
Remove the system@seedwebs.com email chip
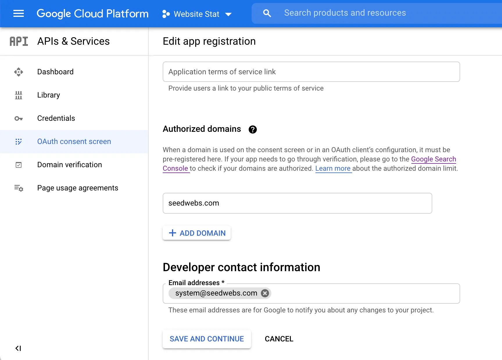[265, 293]
